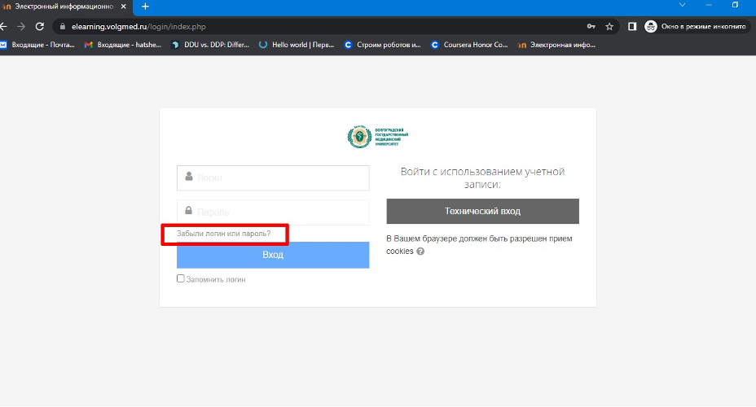Screen dimensions: 756x407
Task: Click the browser back arrow
Action: [4, 26]
